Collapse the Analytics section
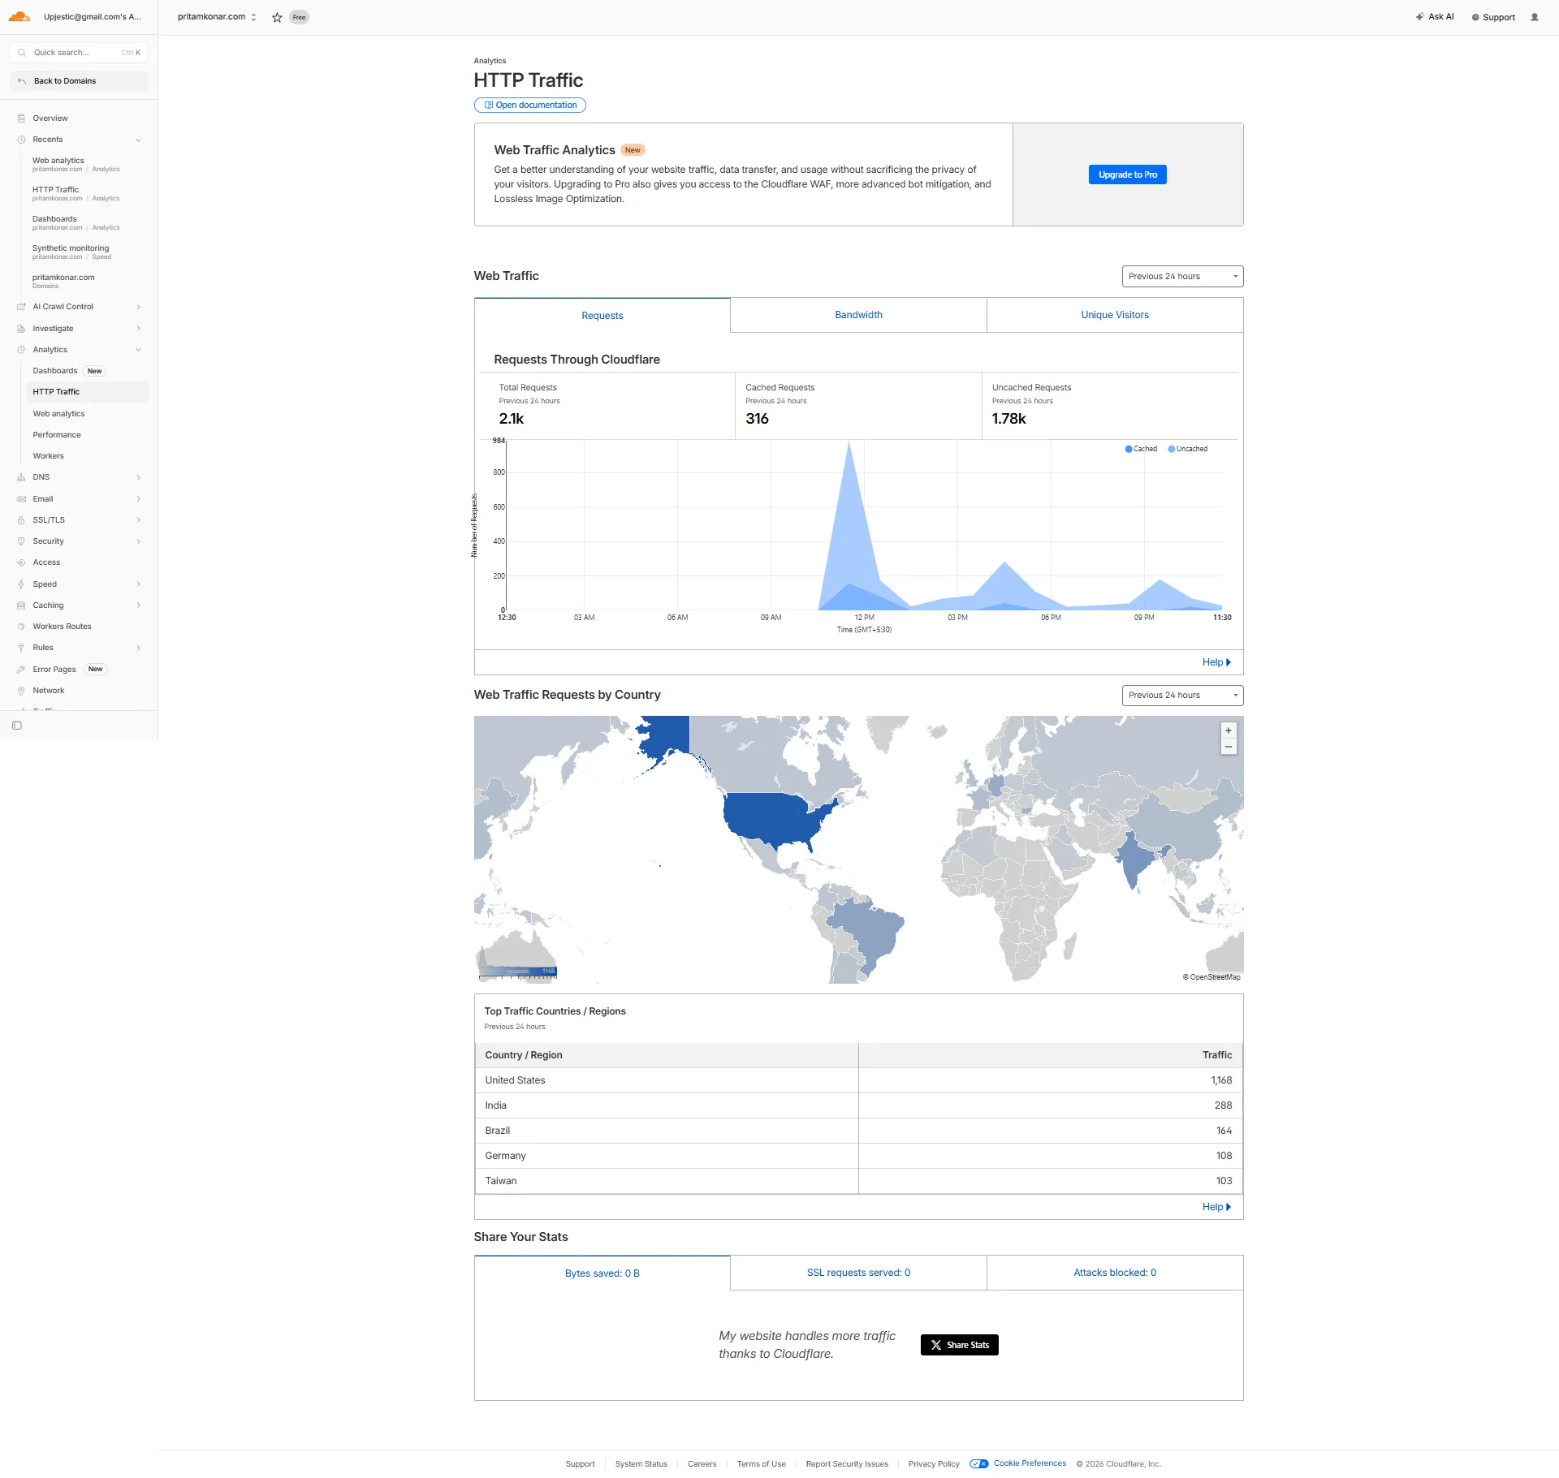This screenshot has height=1478, width=1559. pyautogui.click(x=139, y=350)
